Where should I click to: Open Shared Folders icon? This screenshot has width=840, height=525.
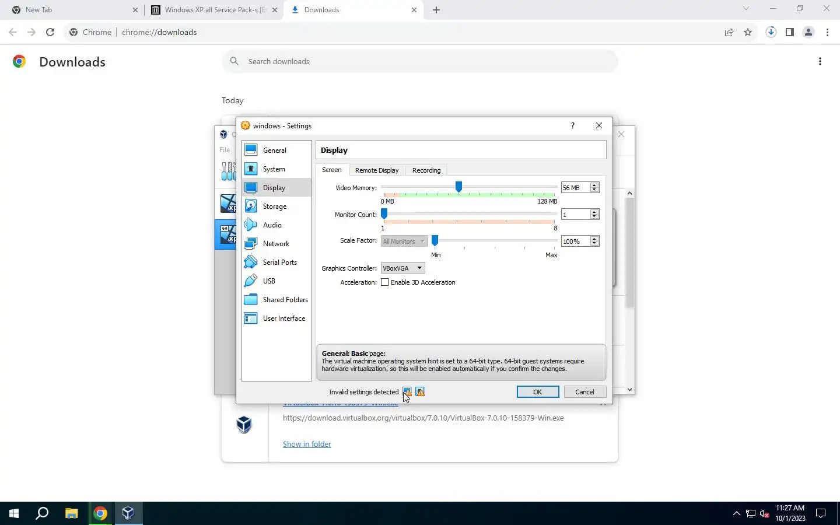tap(251, 299)
